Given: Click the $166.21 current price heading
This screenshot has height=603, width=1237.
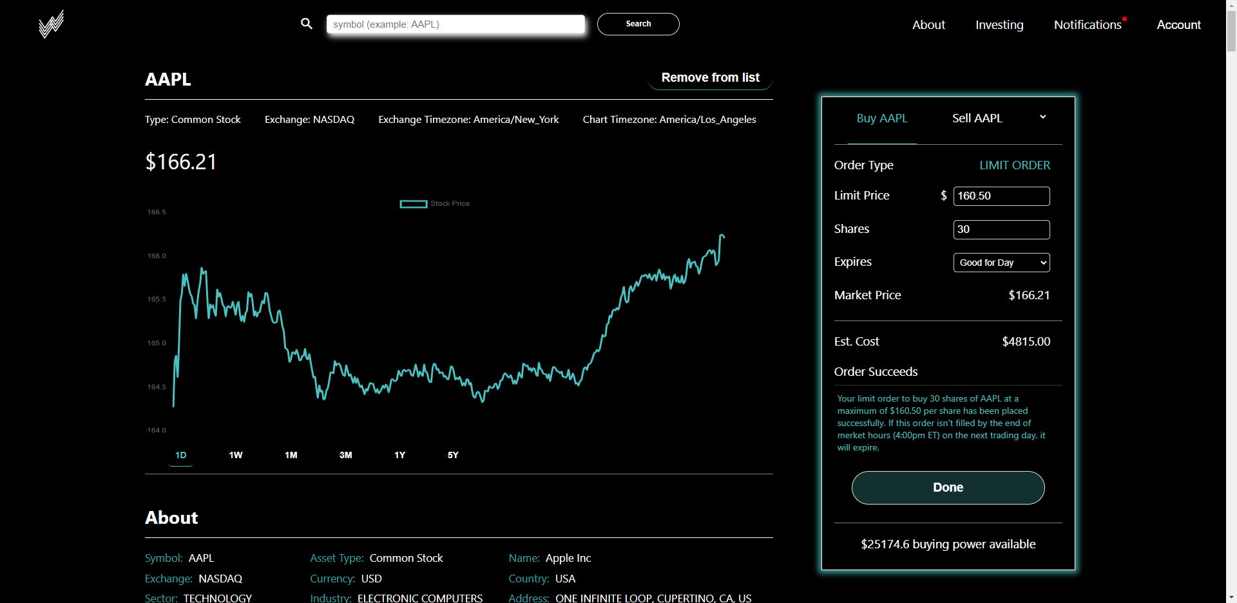Looking at the screenshot, I should click(x=181, y=162).
